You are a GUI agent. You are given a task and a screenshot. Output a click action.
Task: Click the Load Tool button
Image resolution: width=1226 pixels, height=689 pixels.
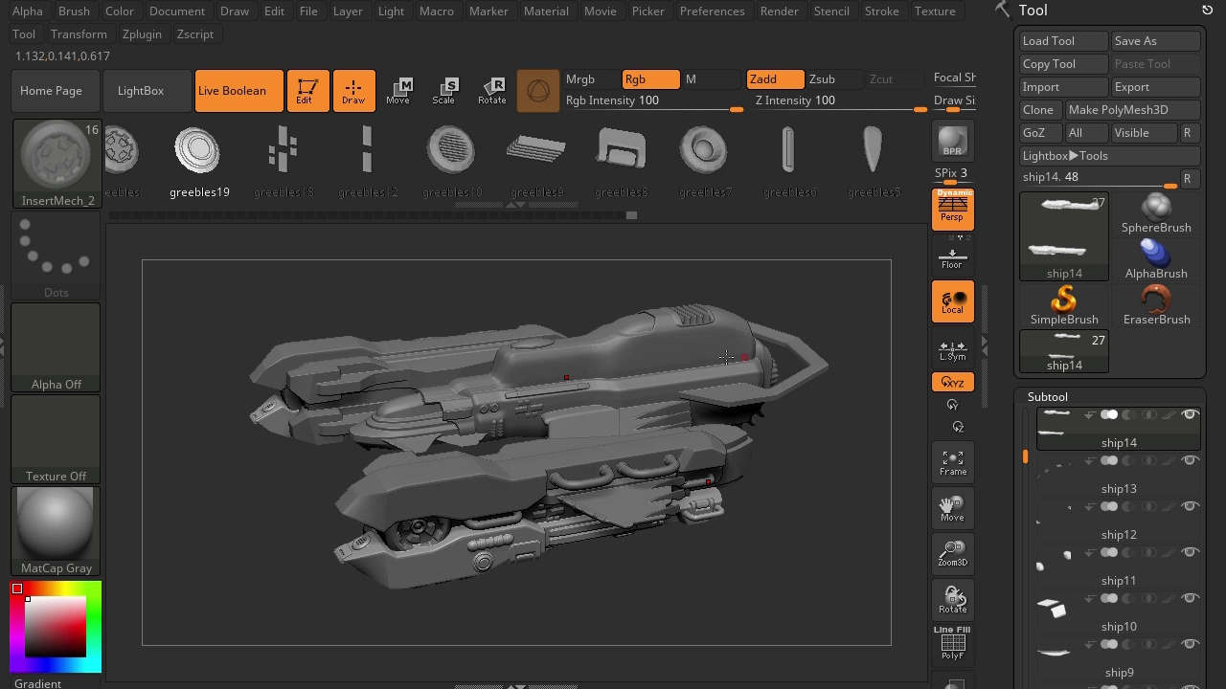(x=1063, y=41)
